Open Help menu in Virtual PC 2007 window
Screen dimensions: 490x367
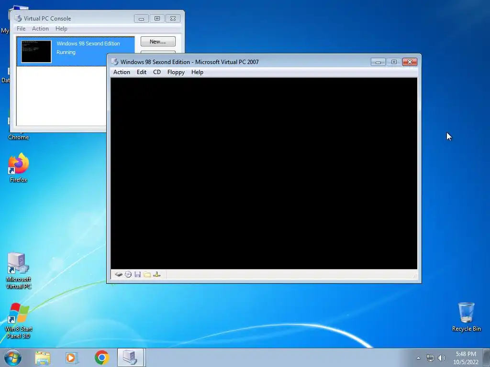tap(197, 72)
